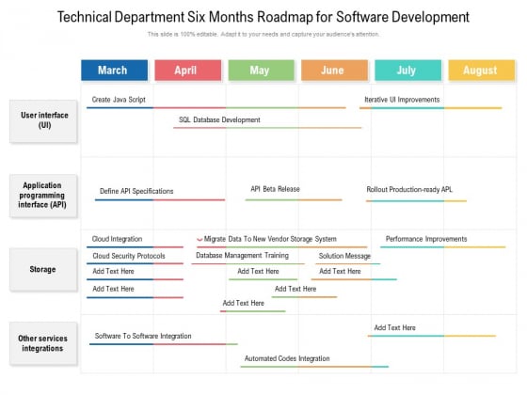Screen dimensions: 527x395
Task: Click the timeline bar under SQL Database Development
Action: click(x=267, y=128)
